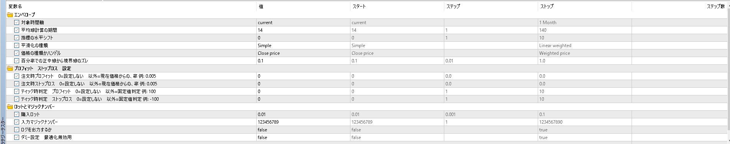Edit the 入力マジックナンバー value 123456789
Viewport: 730px width, 144px height.
click(x=303, y=122)
